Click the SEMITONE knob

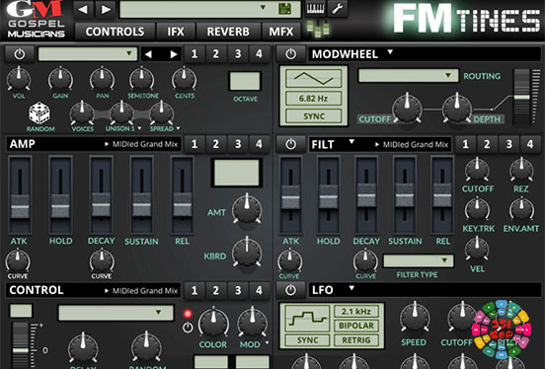[x=142, y=79]
